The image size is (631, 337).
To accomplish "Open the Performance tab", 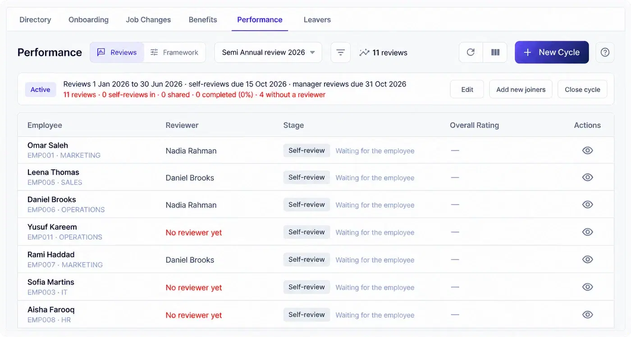I will point(260,19).
